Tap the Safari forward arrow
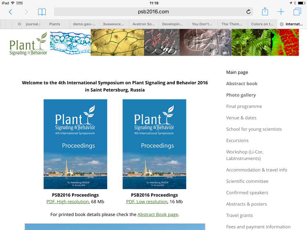The width and height of the screenshot is (307, 230). 26,12
